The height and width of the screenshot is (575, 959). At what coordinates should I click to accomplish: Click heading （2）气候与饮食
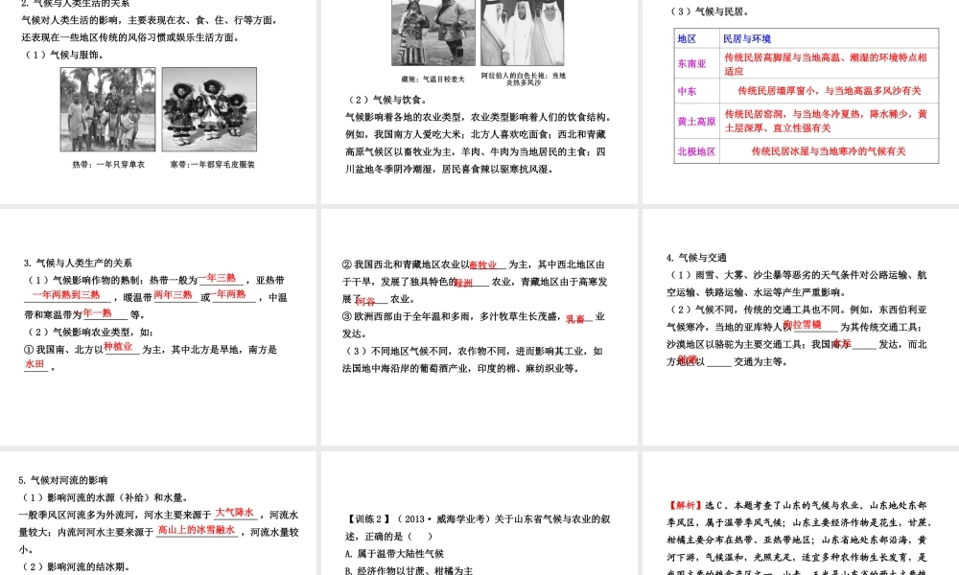pyautogui.click(x=387, y=100)
